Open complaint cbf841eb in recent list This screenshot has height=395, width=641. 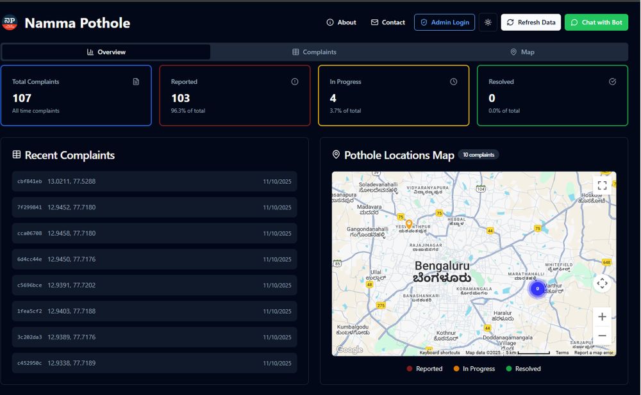coord(154,181)
